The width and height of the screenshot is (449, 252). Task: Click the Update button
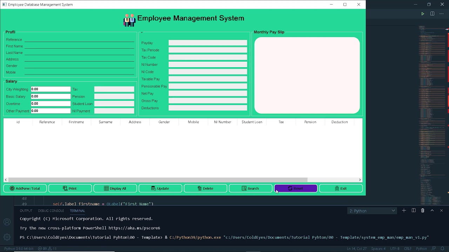point(160,188)
